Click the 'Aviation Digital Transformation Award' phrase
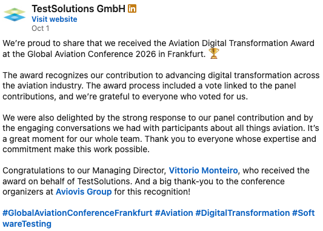323x231 pixels. 241,43
